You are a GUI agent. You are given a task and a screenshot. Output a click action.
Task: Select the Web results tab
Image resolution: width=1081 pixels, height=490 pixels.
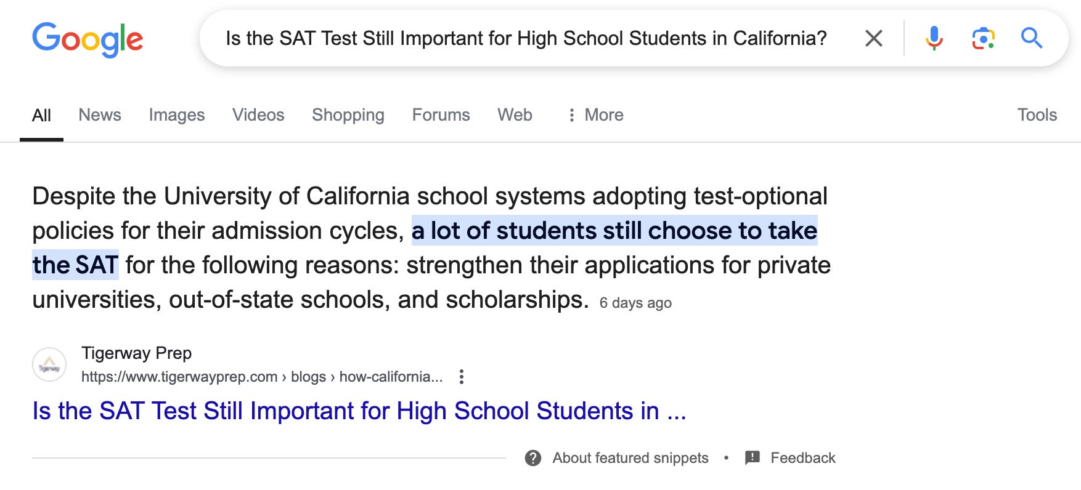[x=515, y=115]
